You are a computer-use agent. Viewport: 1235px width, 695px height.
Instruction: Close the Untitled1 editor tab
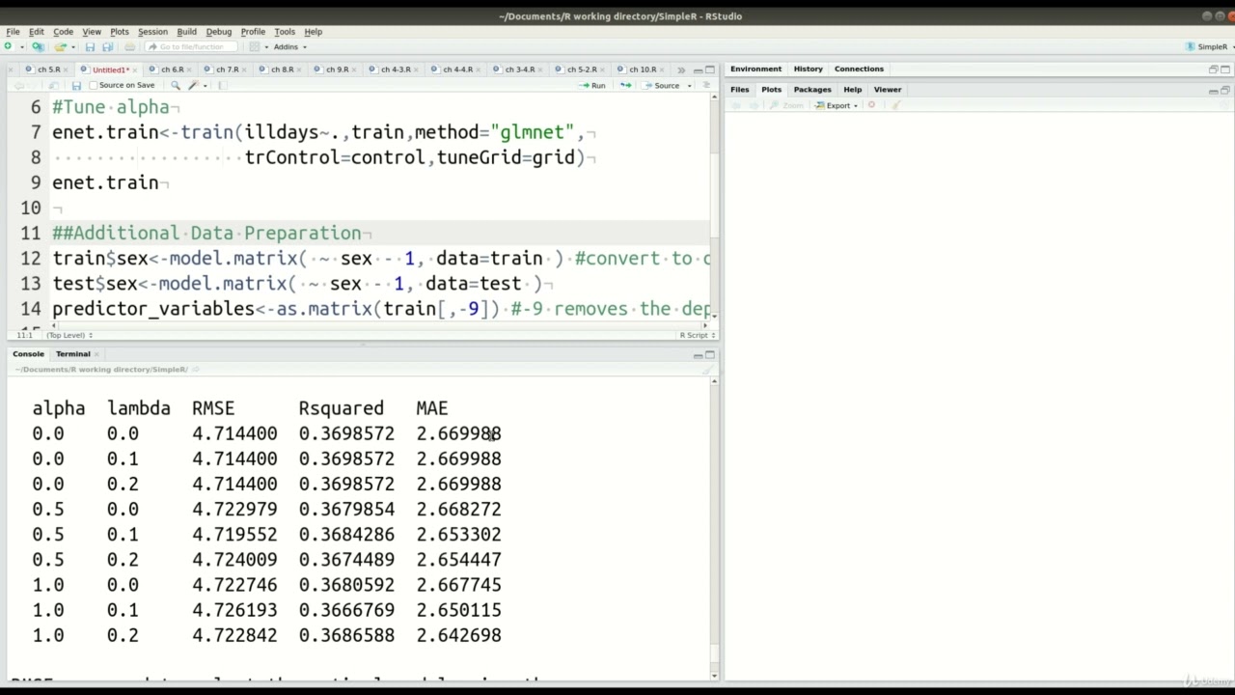[x=135, y=70]
